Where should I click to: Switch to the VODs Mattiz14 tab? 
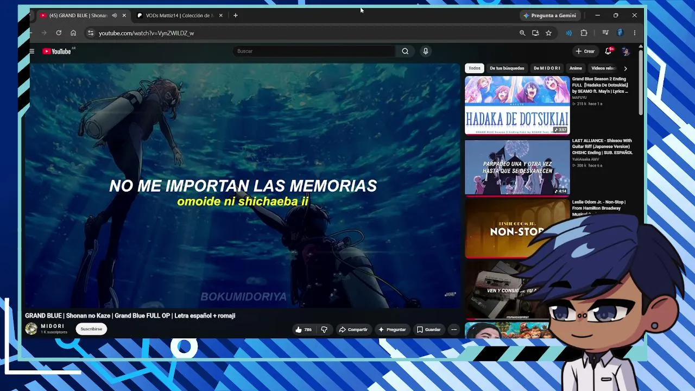(x=179, y=15)
